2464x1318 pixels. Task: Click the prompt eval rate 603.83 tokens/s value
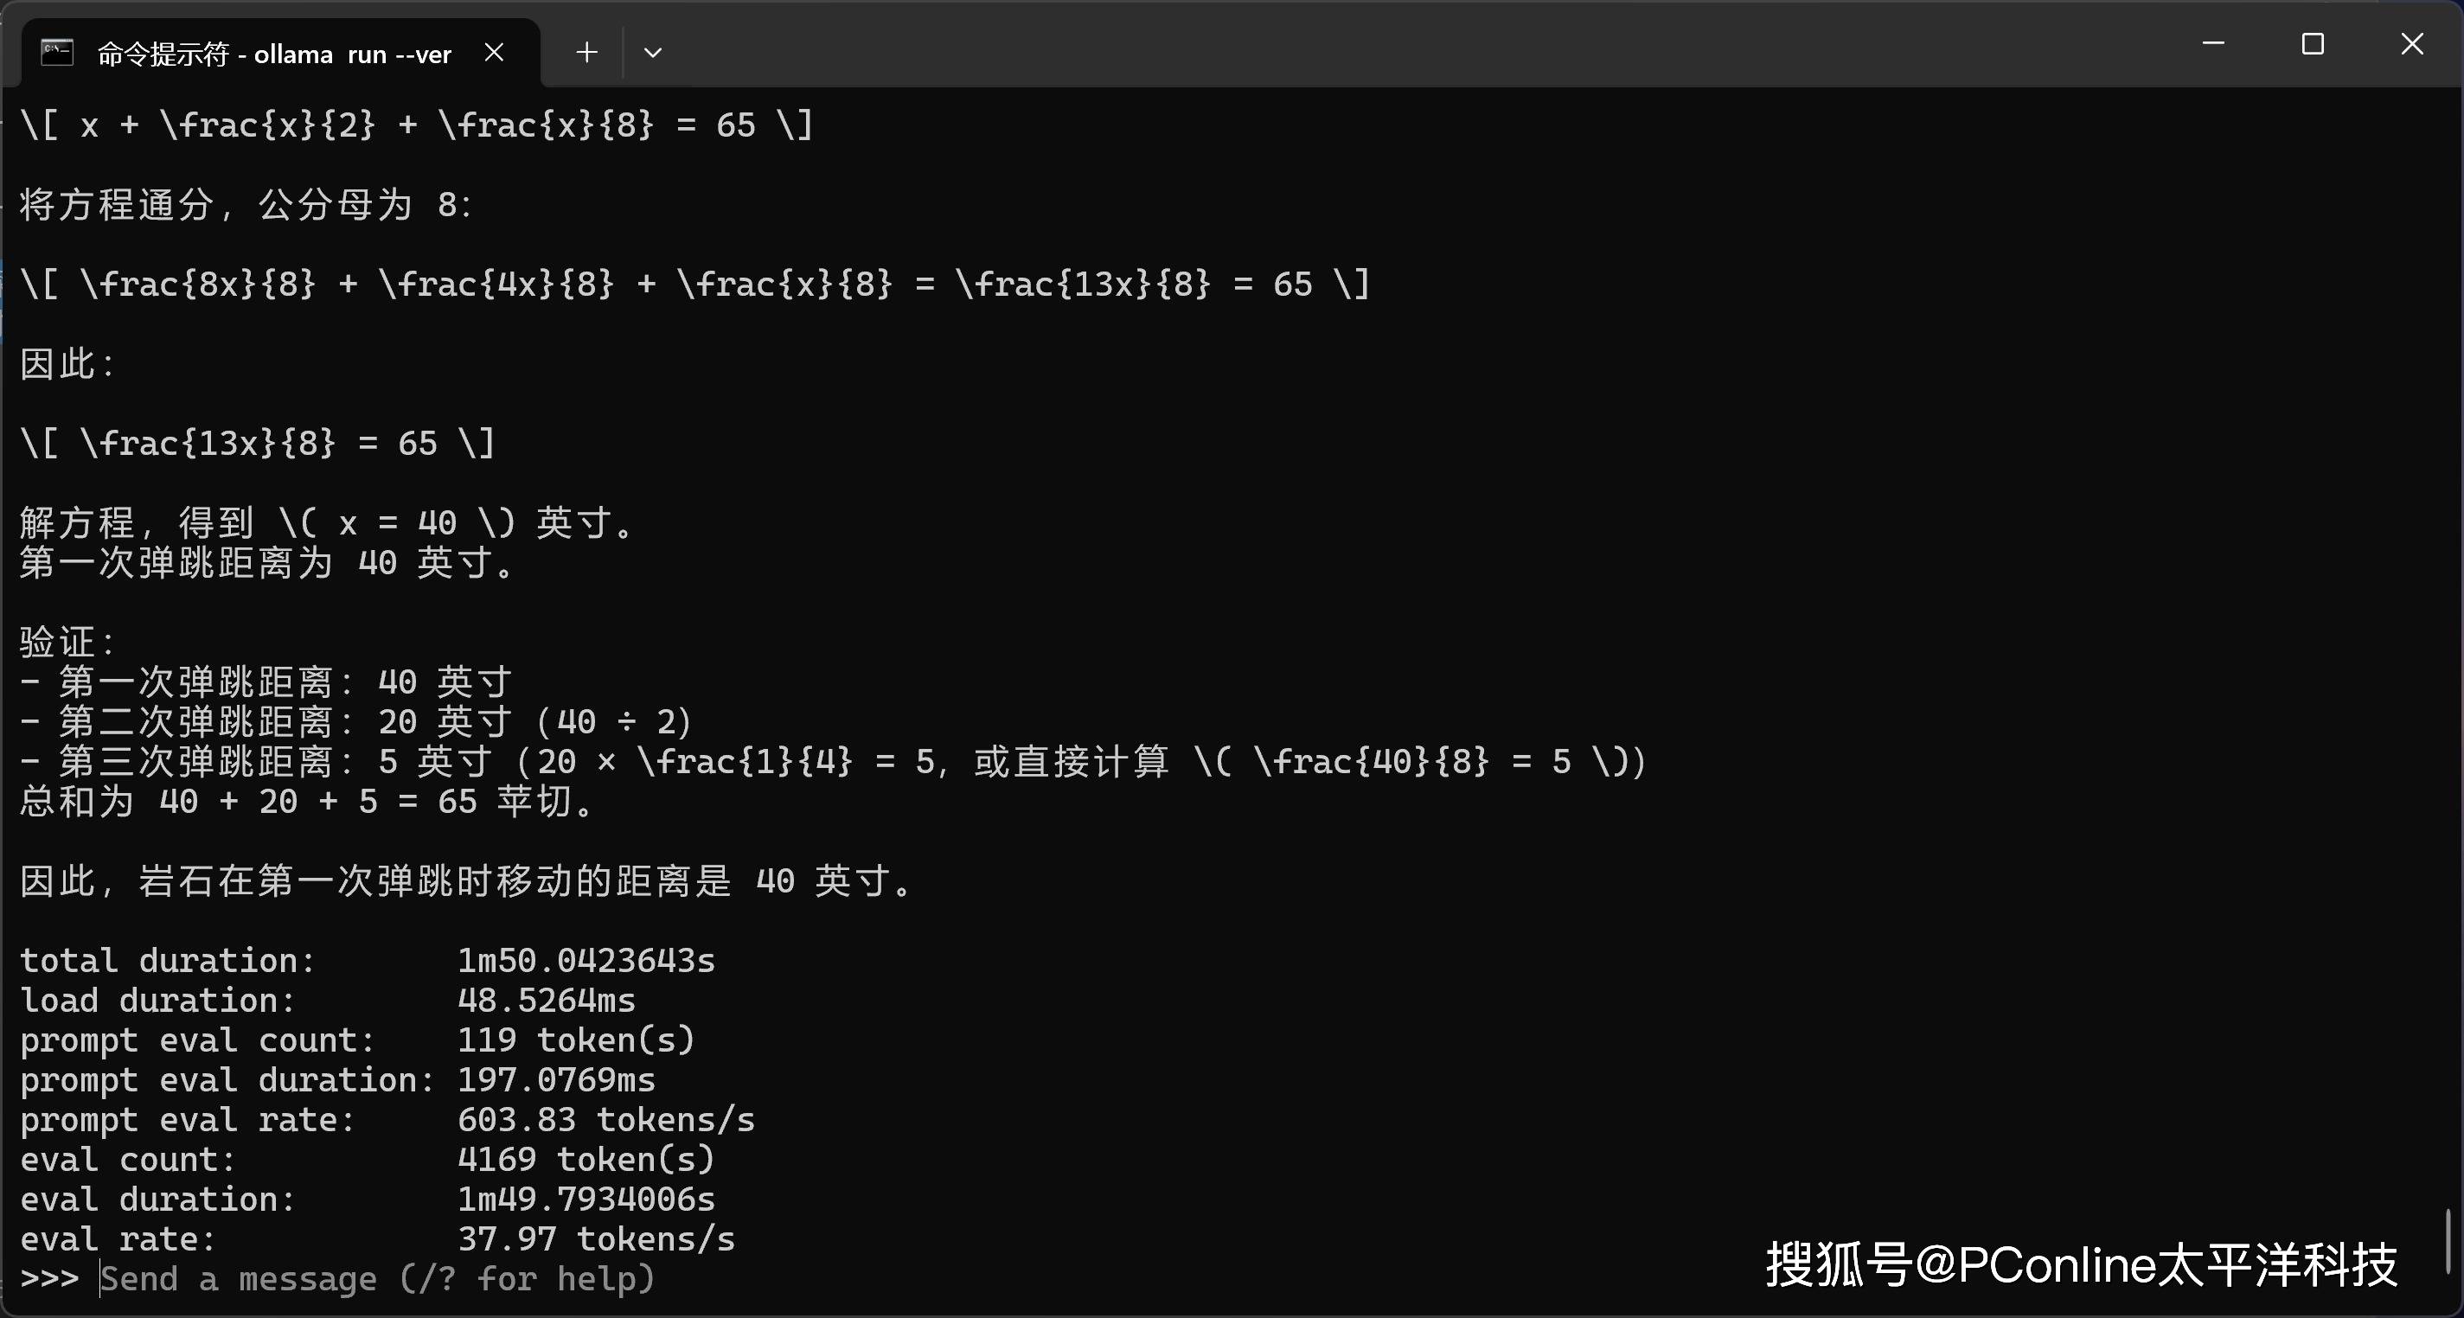(605, 1119)
